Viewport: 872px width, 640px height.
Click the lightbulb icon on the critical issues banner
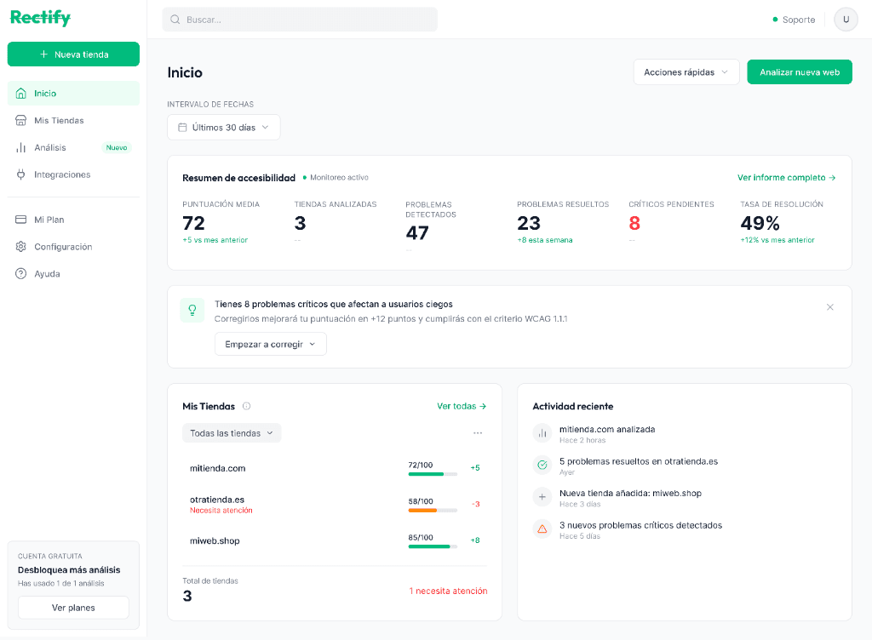tap(192, 309)
